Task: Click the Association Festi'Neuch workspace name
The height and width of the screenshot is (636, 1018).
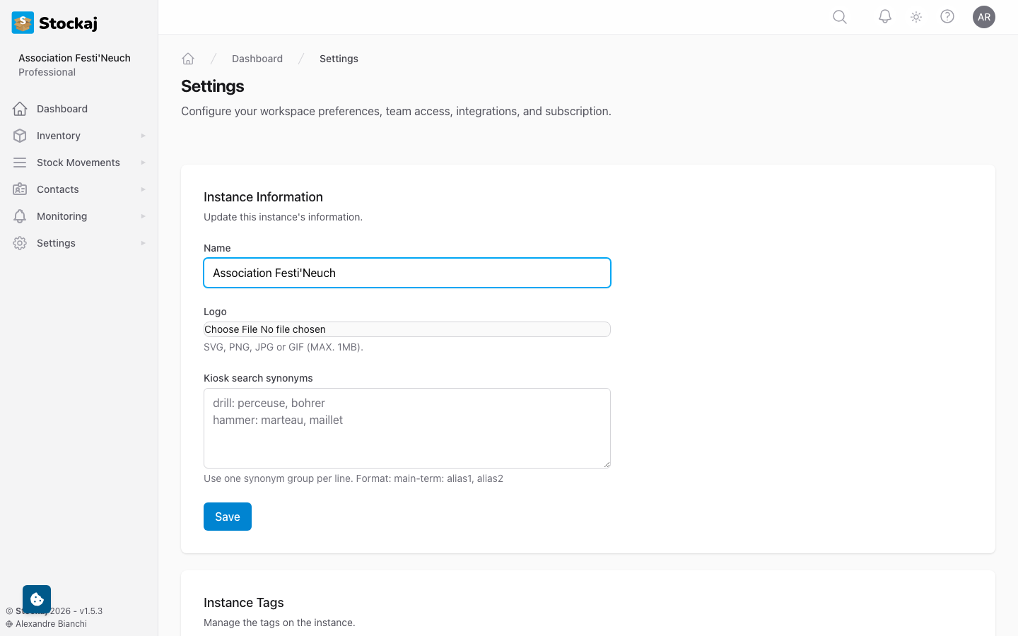Action: tap(74, 58)
